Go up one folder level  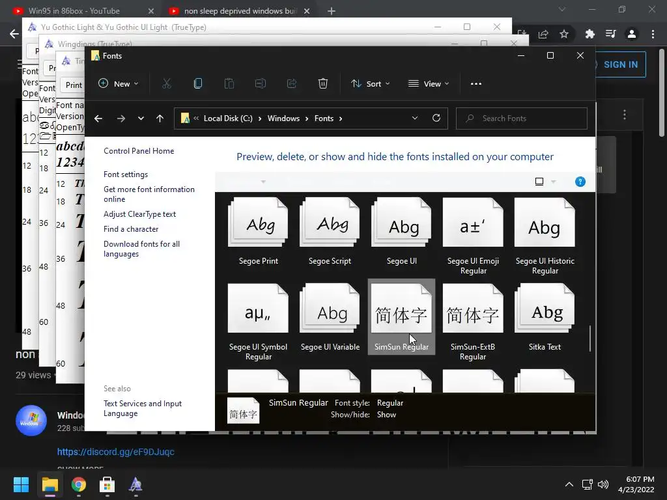[x=160, y=118]
